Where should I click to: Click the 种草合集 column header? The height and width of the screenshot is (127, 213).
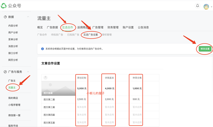137,78
